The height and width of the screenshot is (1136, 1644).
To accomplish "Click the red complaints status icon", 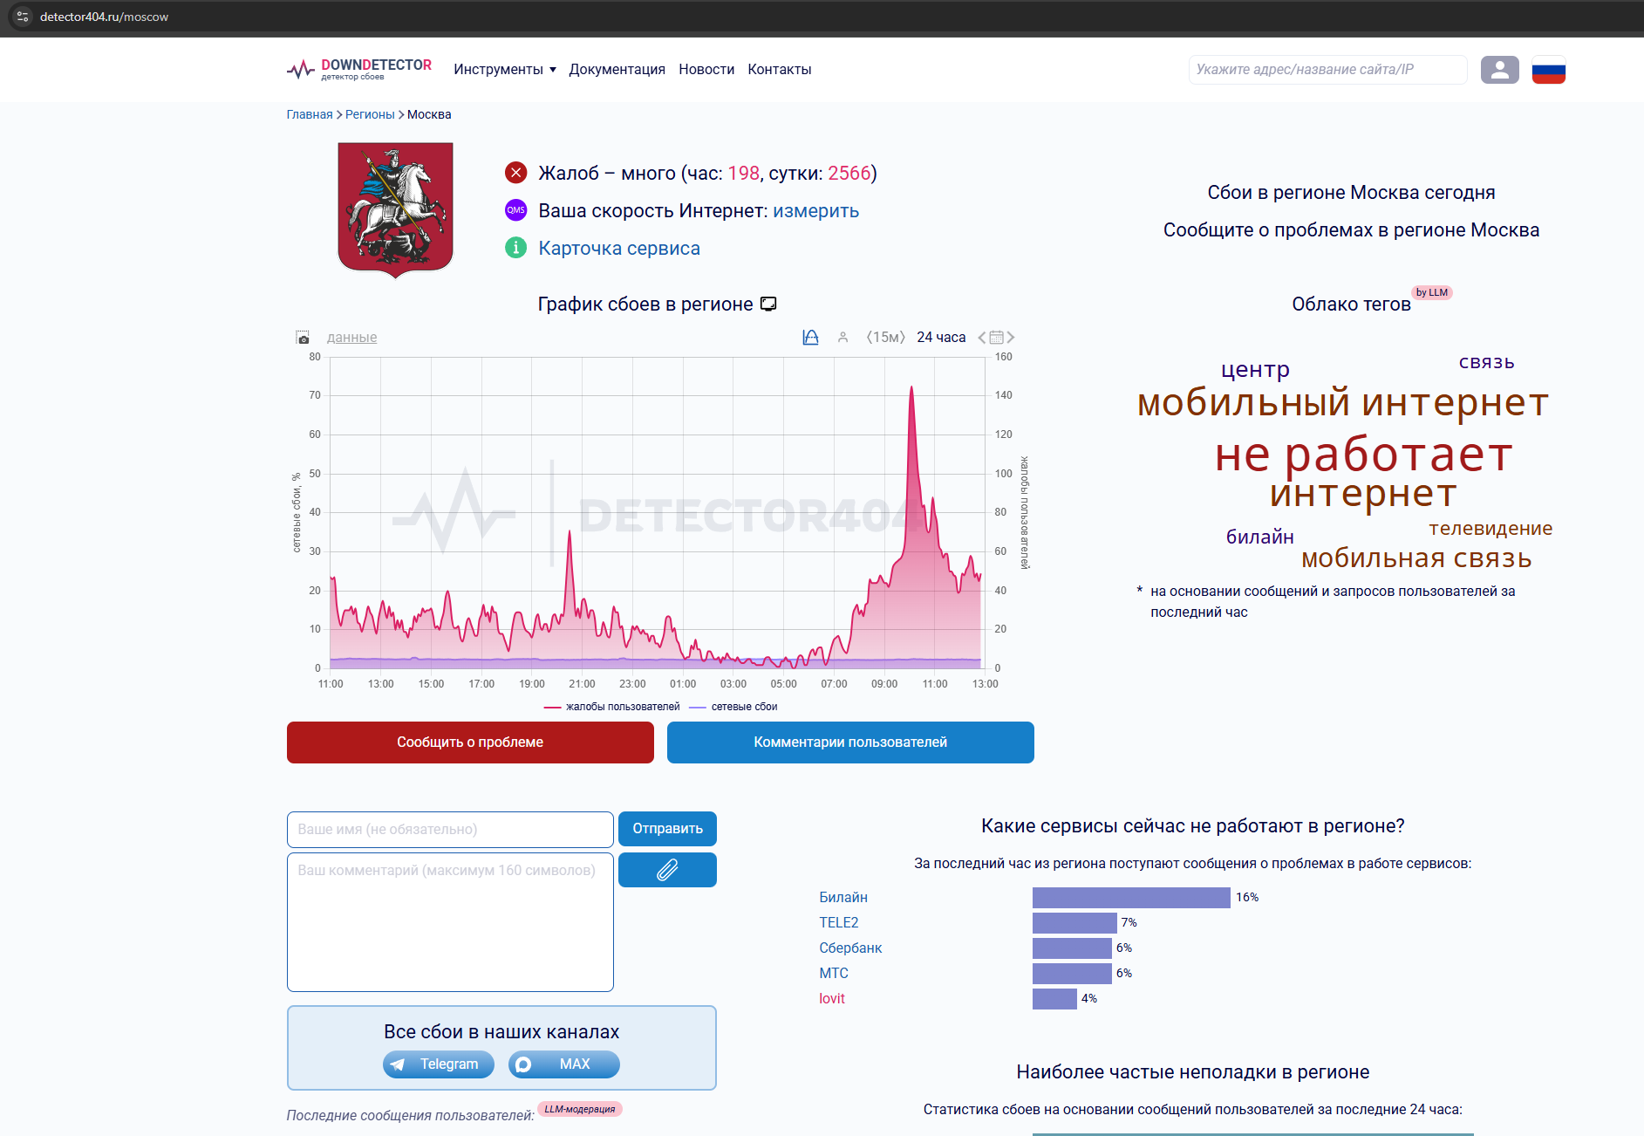I will pos(516,173).
